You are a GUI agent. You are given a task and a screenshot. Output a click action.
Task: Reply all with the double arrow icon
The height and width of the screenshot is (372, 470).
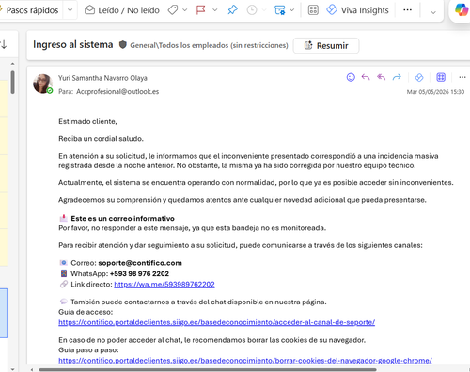pyautogui.click(x=381, y=77)
